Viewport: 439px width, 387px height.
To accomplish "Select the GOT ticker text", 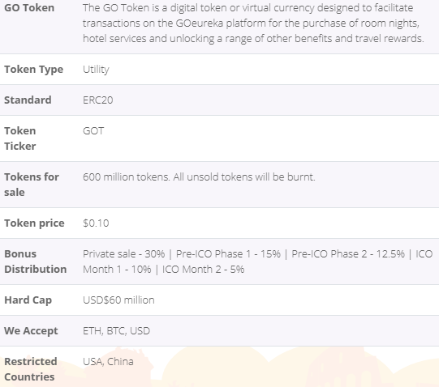I will [x=93, y=131].
